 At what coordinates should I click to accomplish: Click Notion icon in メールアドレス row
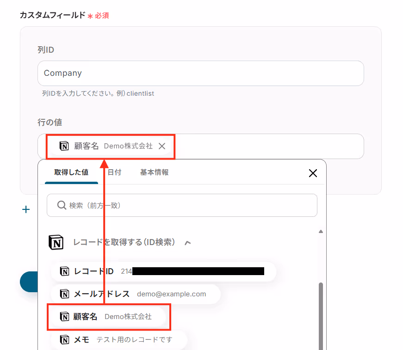click(x=64, y=294)
